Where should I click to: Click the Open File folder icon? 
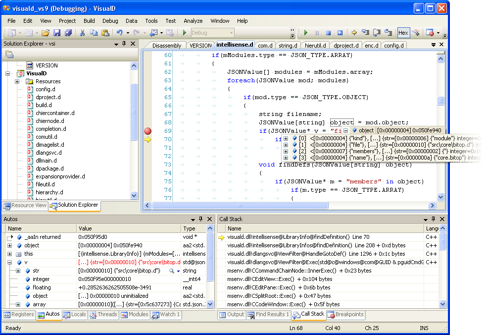[x=45, y=33]
